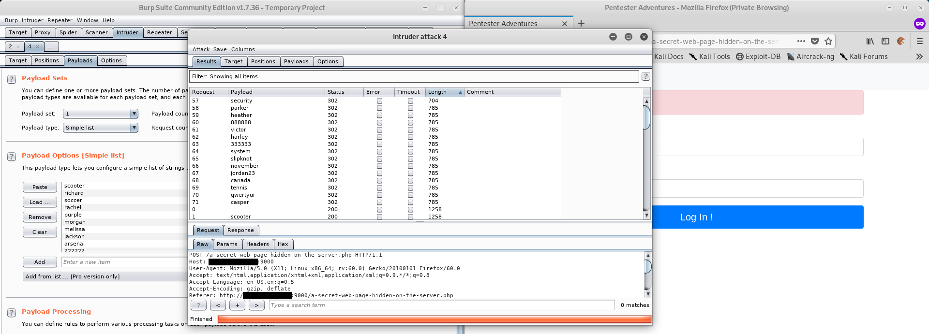
Task: Open Add from list Pro dropdown
Action: (105, 276)
